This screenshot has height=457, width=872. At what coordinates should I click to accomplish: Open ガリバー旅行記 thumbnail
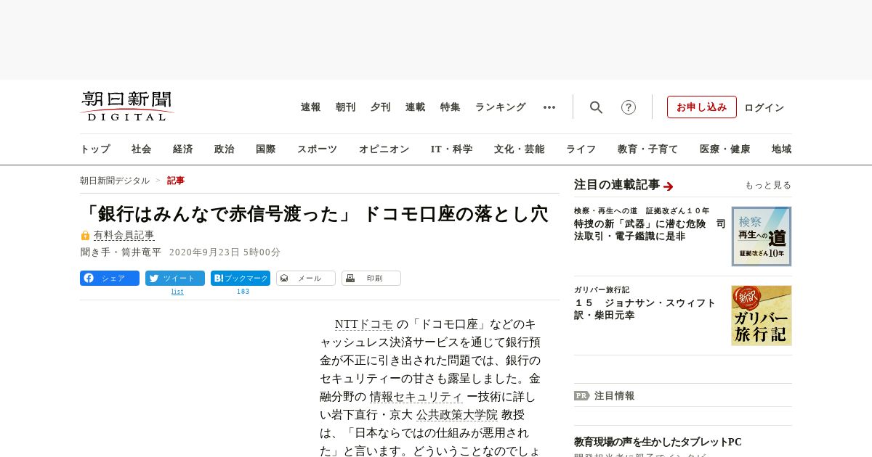tap(762, 316)
